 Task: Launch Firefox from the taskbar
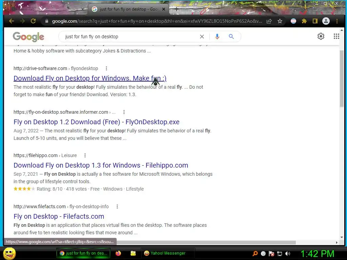click(118, 253)
